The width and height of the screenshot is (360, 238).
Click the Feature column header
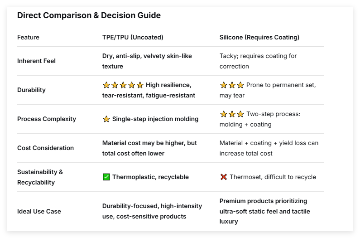click(28, 37)
